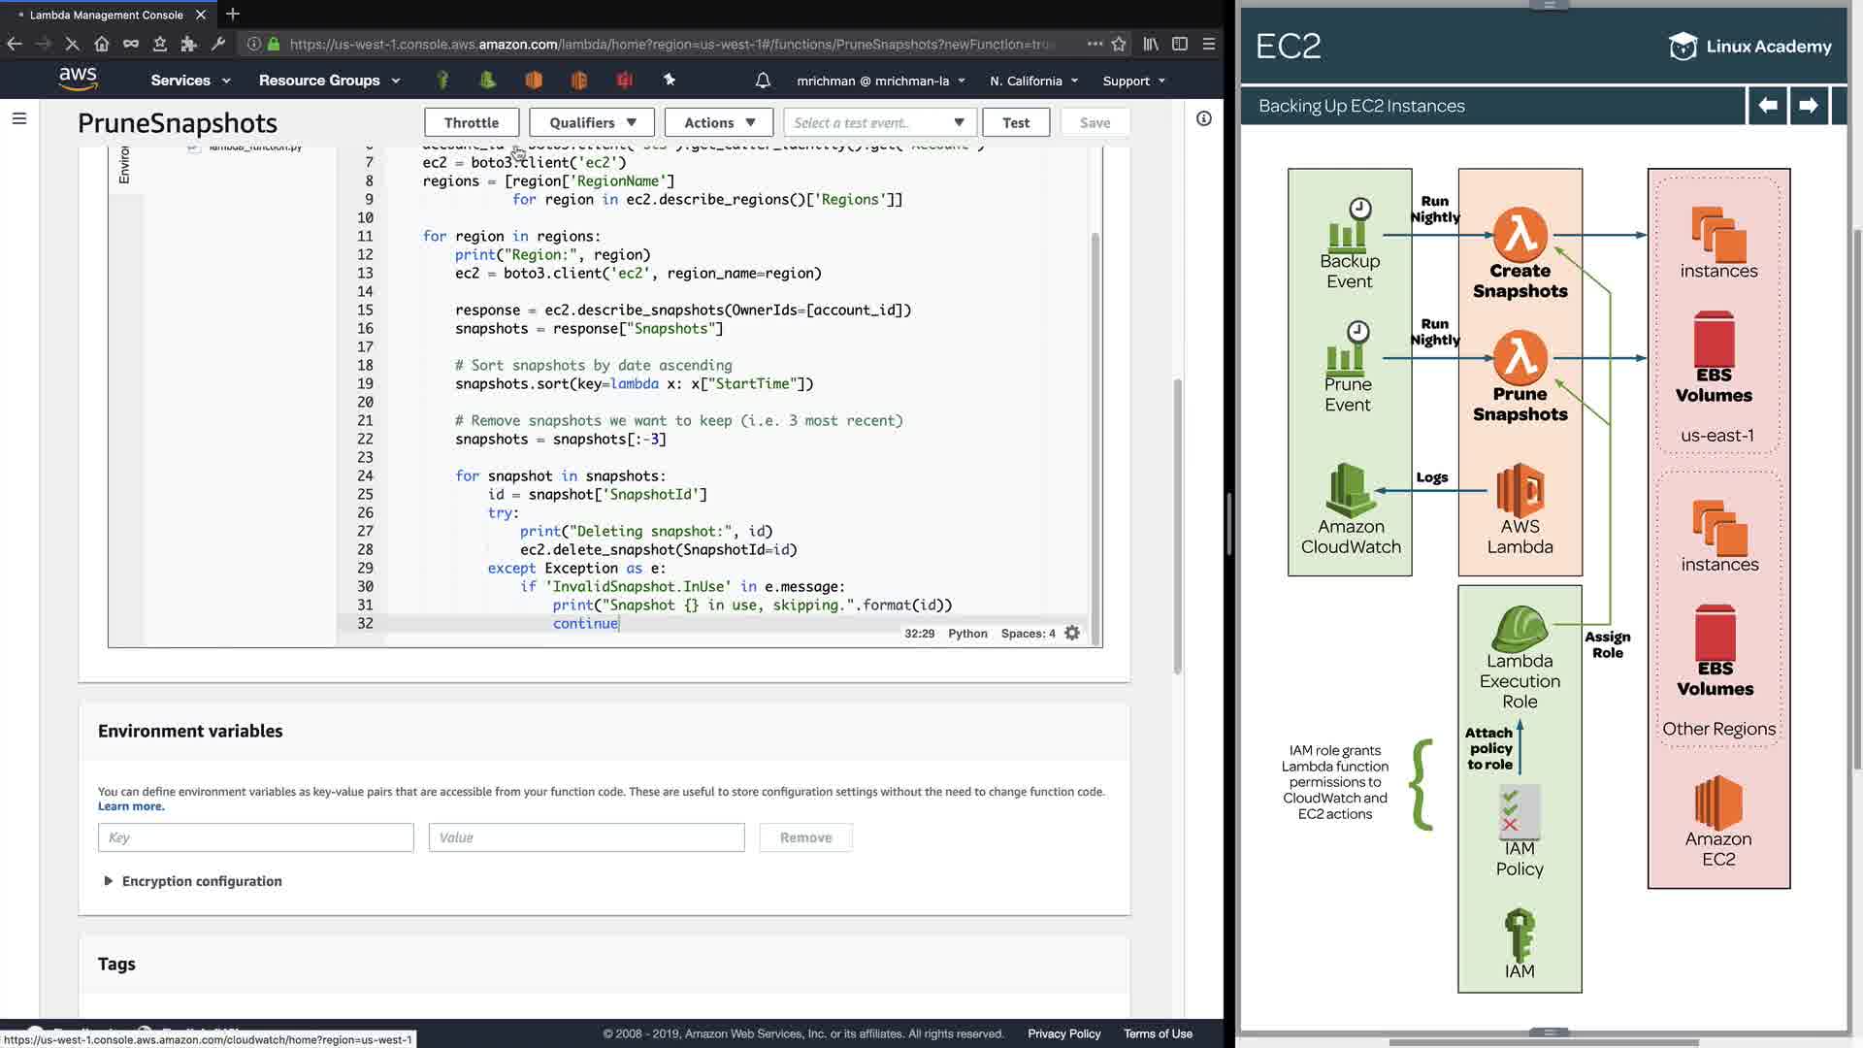Click the Throttle button
The width and height of the screenshot is (1863, 1048).
(x=472, y=122)
